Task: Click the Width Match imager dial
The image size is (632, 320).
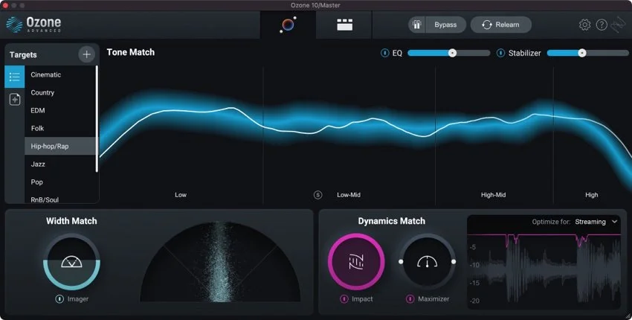Action: click(71, 262)
